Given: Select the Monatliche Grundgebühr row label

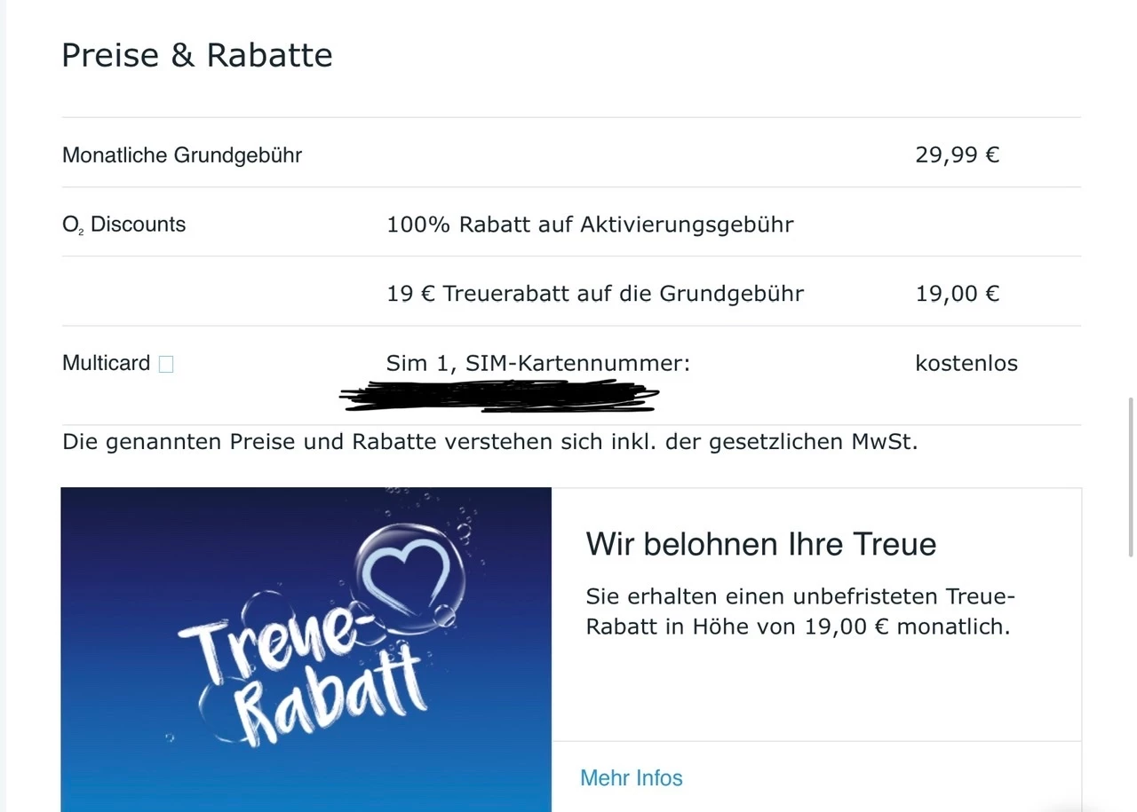Looking at the screenshot, I should pyautogui.click(x=182, y=155).
